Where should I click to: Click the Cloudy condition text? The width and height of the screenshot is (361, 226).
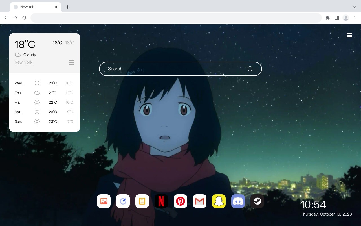point(30,55)
